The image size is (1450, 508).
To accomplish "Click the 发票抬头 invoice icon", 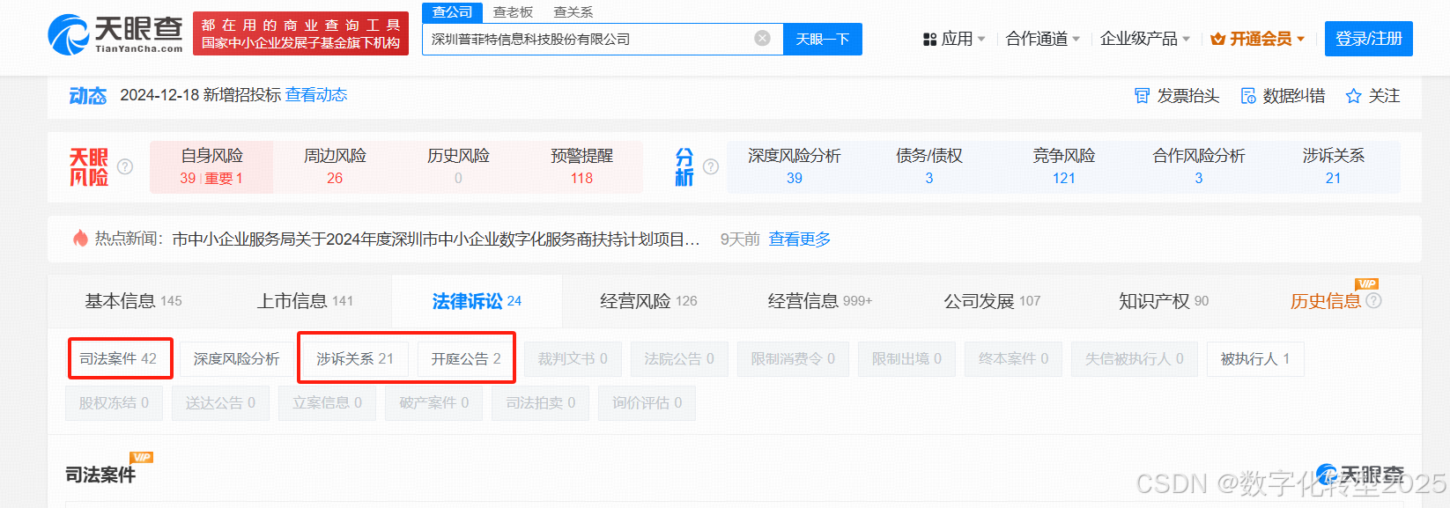I will (x=1143, y=96).
